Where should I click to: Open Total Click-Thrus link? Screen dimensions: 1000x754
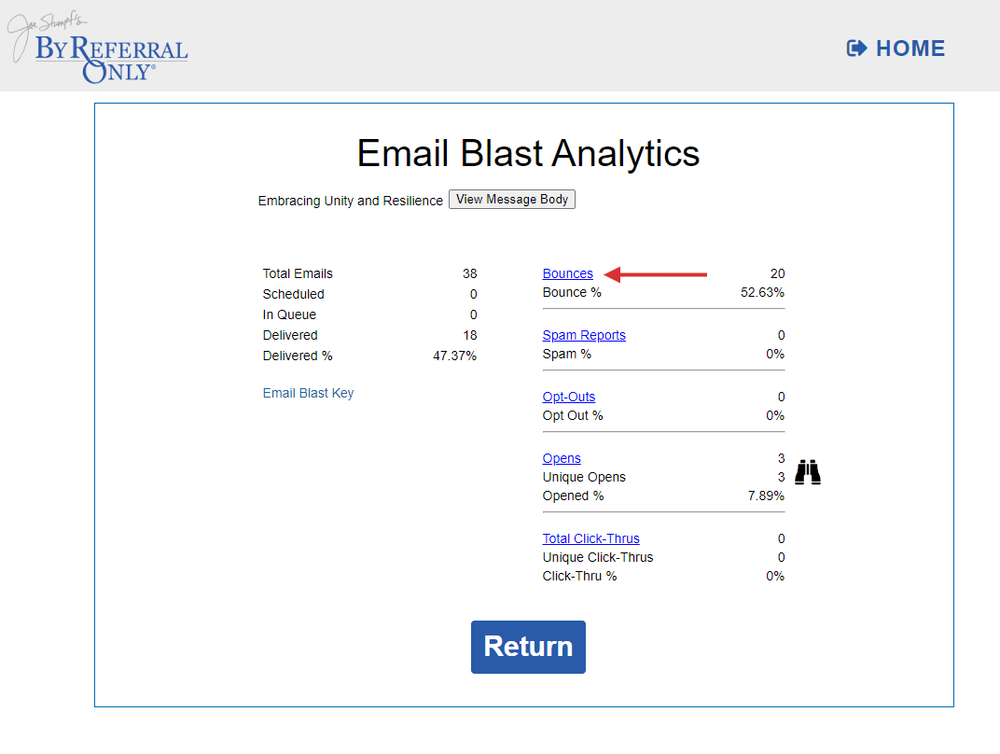tap(590, 539)
